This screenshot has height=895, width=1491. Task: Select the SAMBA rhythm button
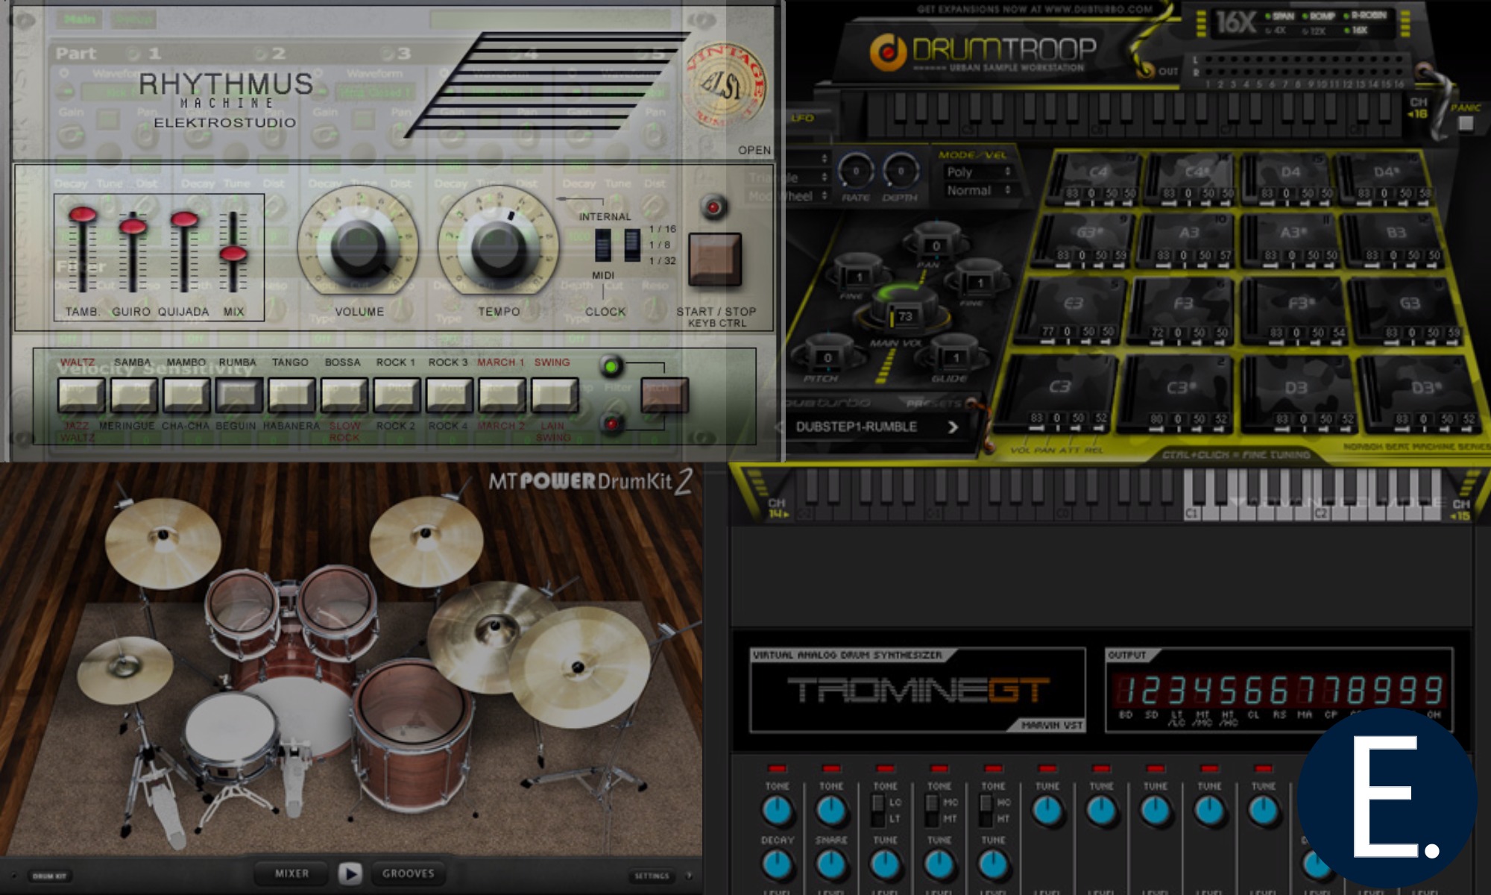click(x=133, y=395)
